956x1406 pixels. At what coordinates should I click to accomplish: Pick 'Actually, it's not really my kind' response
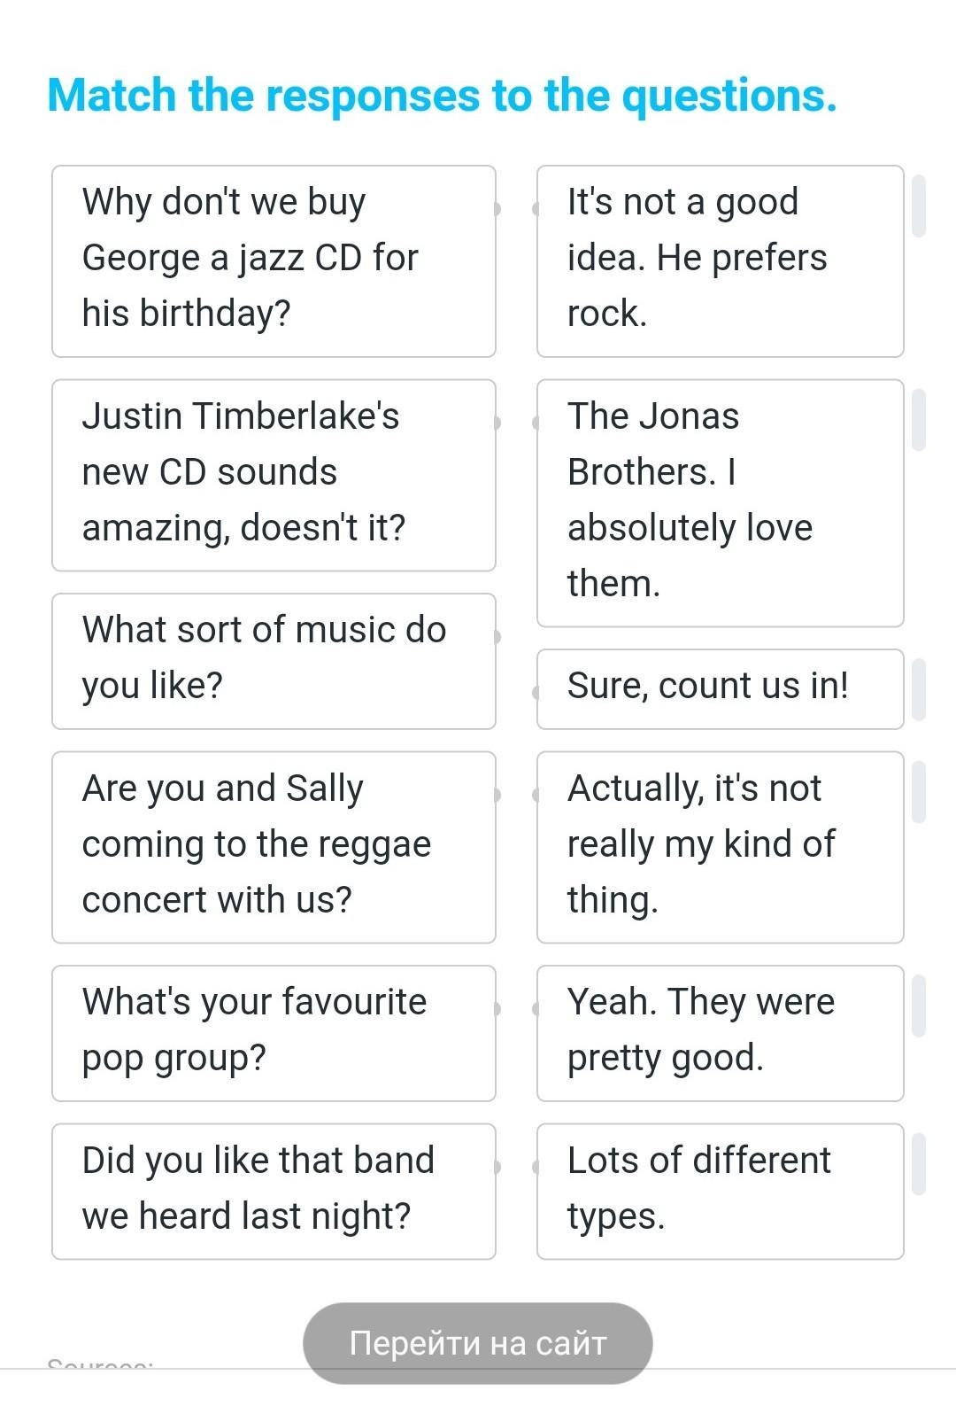tap(720, 847)
